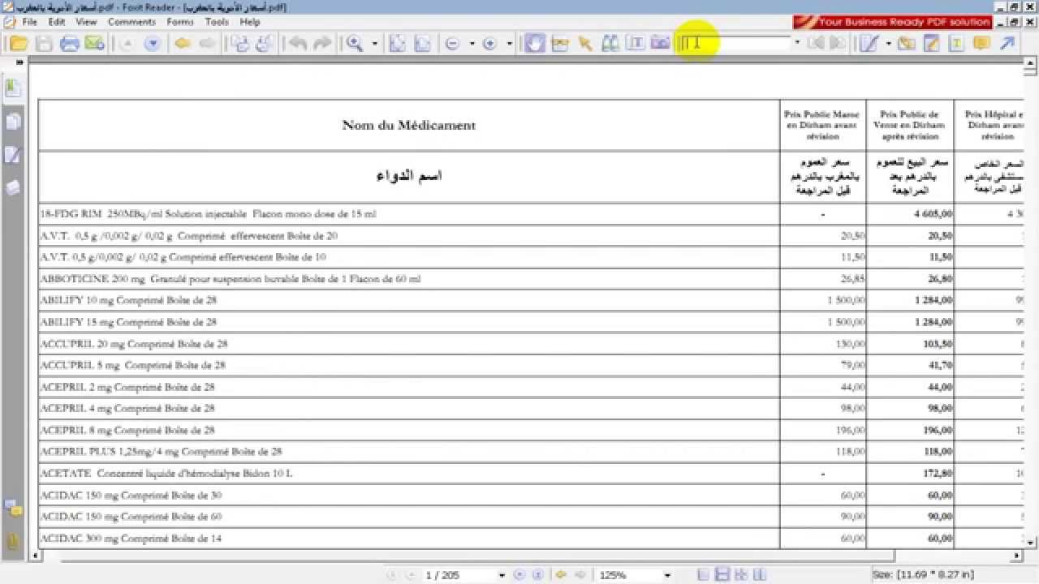This screenshot has height=584, width=1039.
Task: Send the PDF by email icon
Action: tap(94, 44)
